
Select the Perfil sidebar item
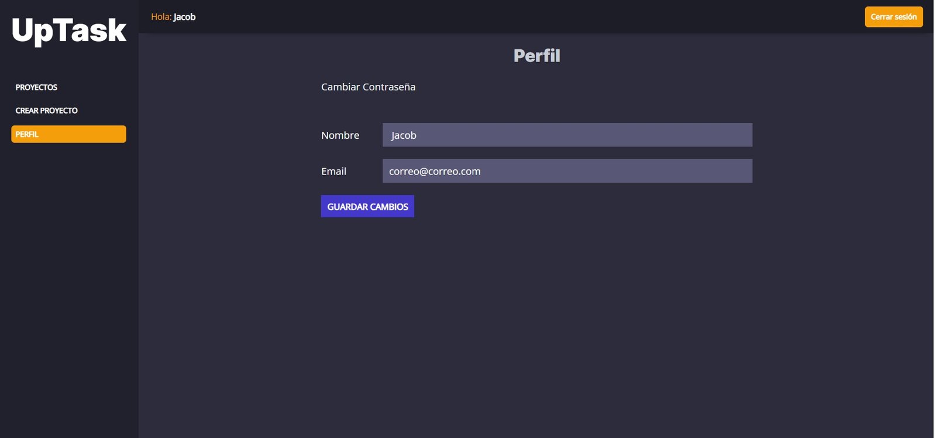[68, 134]
